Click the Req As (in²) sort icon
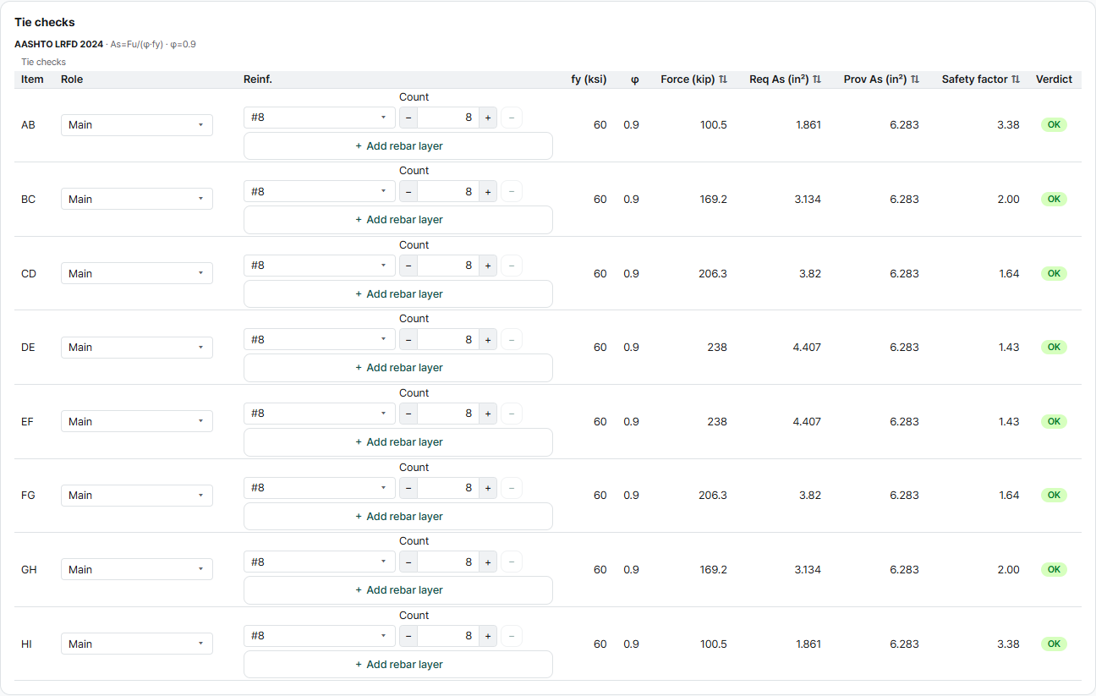 click(817, 79)
